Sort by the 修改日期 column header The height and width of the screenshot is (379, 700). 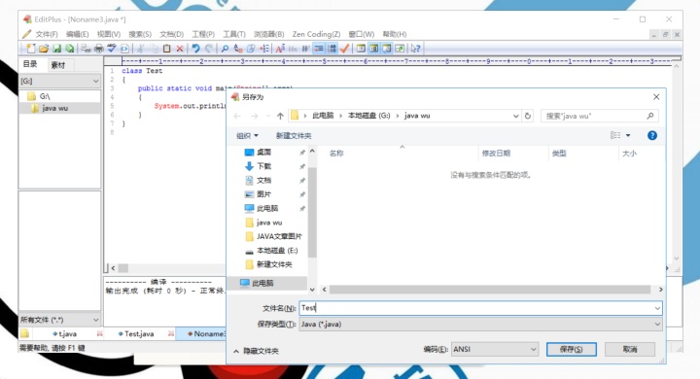(496, 154)
